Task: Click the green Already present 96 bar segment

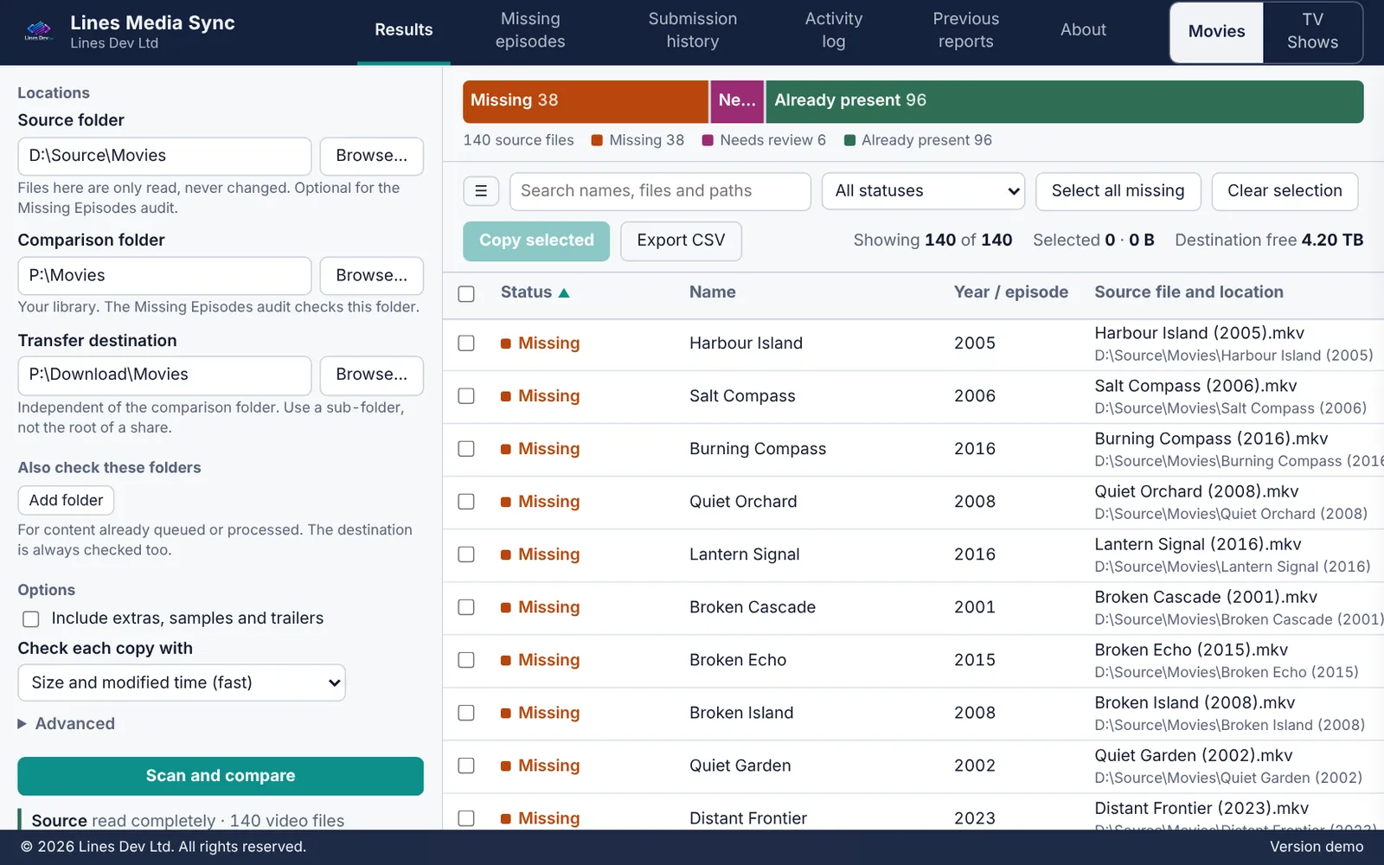Action: click(1065, 101)
